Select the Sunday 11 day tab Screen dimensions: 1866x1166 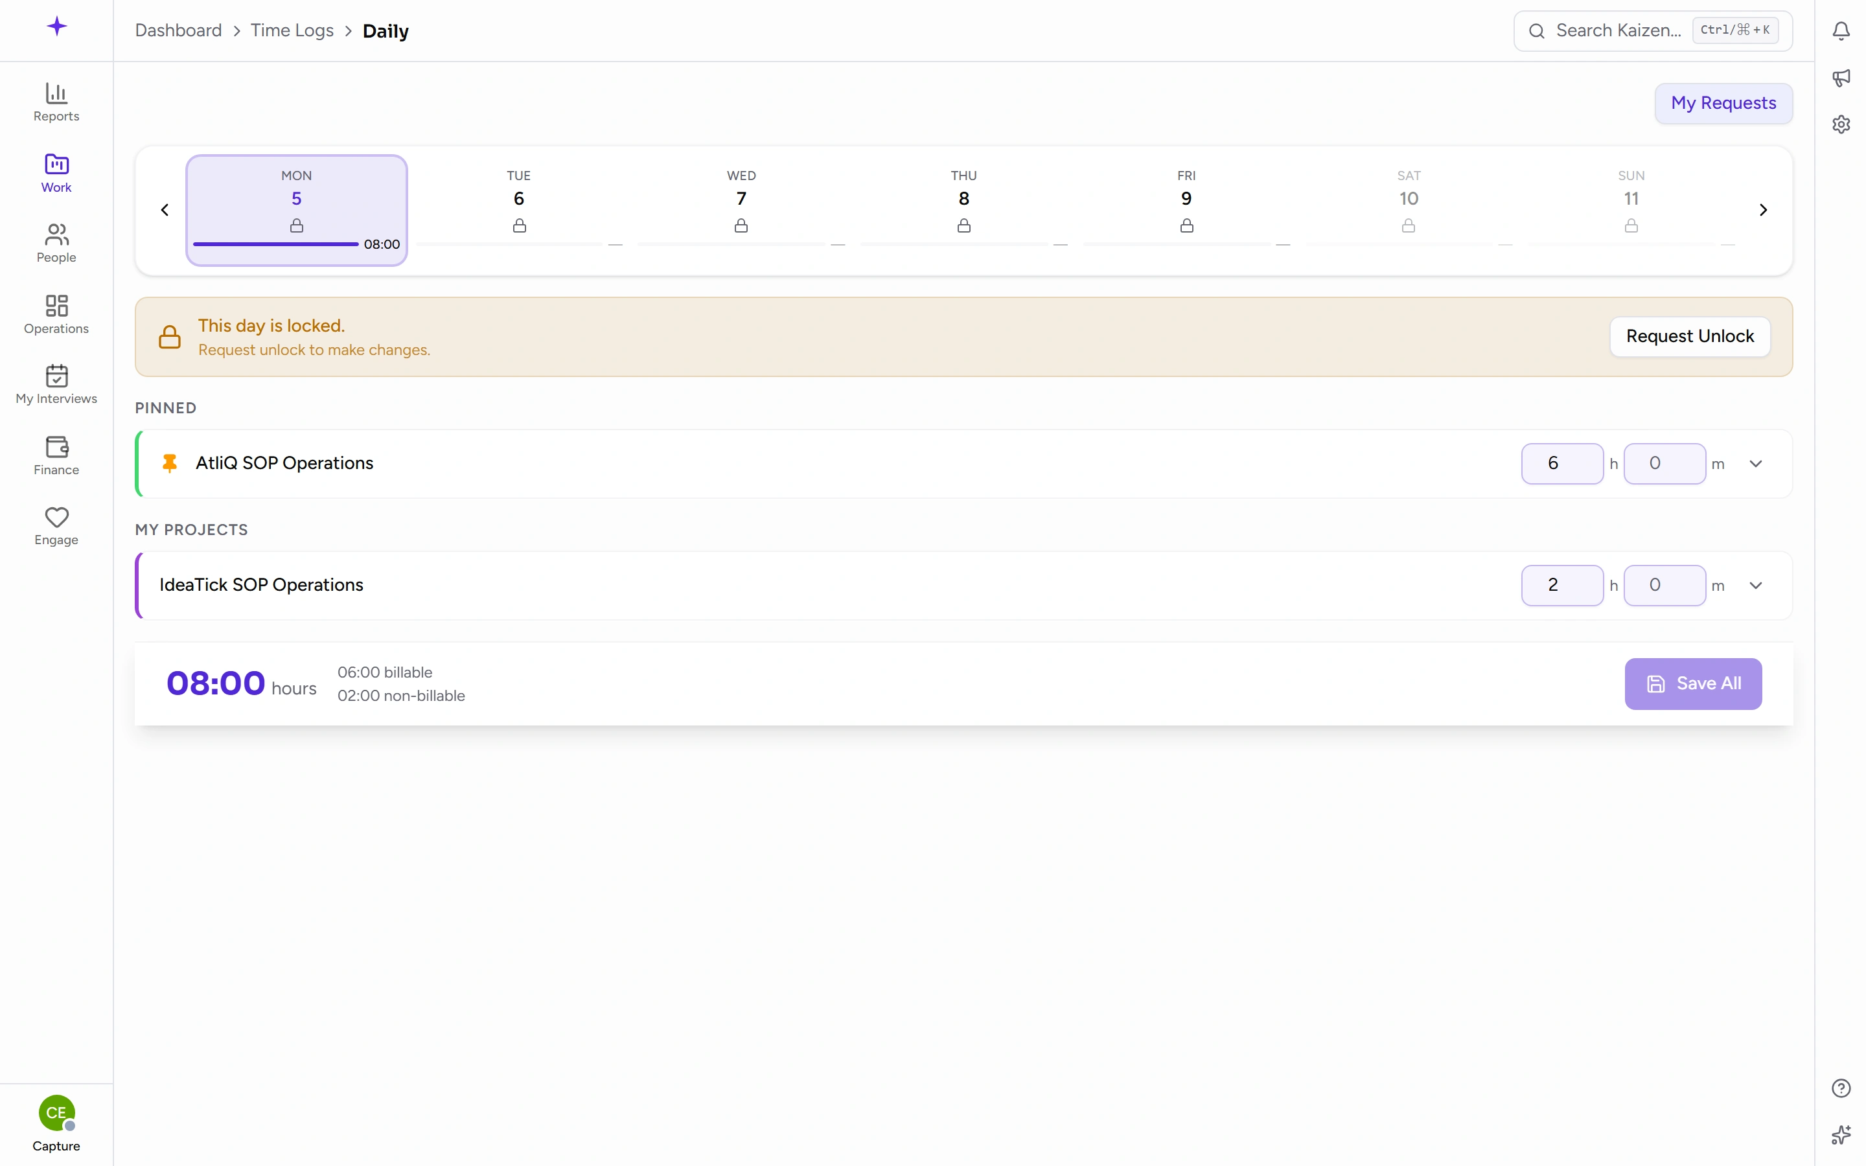click(x=1631, y=210)
